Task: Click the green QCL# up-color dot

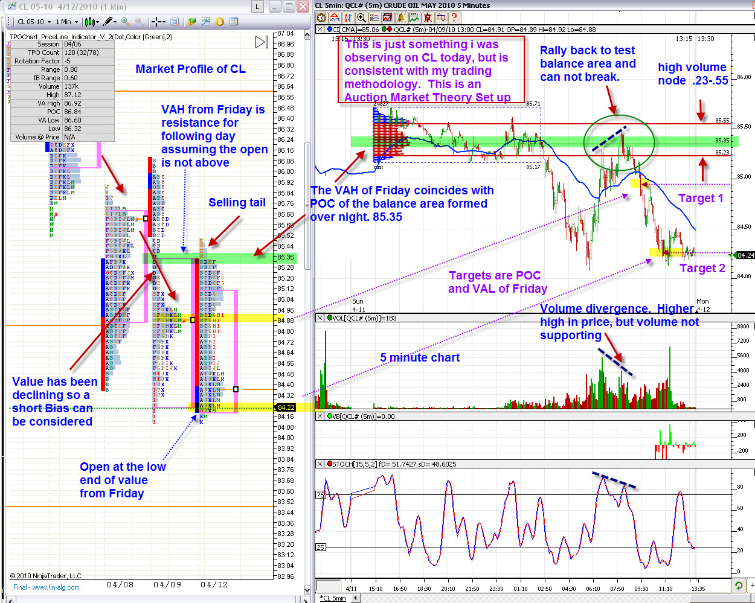Action: (x=384, y=29)
